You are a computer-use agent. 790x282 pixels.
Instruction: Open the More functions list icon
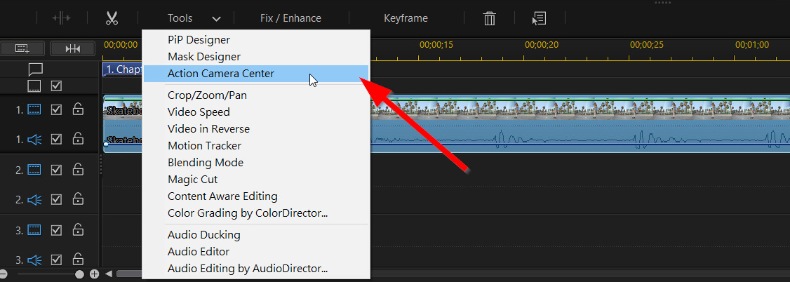(x=539, y=19)
